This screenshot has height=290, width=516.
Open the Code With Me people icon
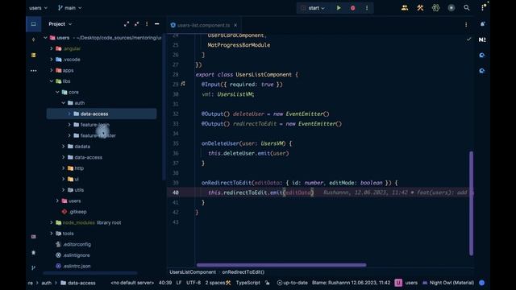405,8
